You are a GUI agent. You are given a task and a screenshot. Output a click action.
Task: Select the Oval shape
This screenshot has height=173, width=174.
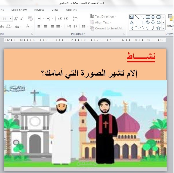click(x=153, y=17)
